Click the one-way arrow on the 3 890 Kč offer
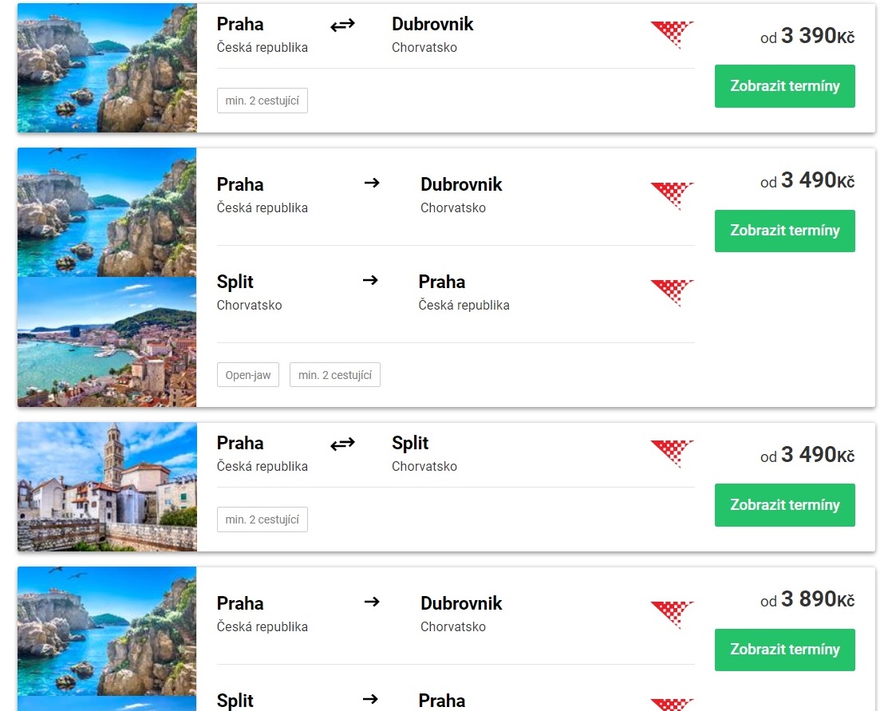 pos(372,602)
